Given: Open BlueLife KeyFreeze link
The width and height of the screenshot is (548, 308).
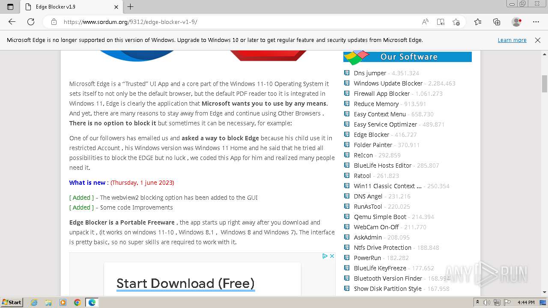Looking at the screenshot, I should (x=380, y=268).
